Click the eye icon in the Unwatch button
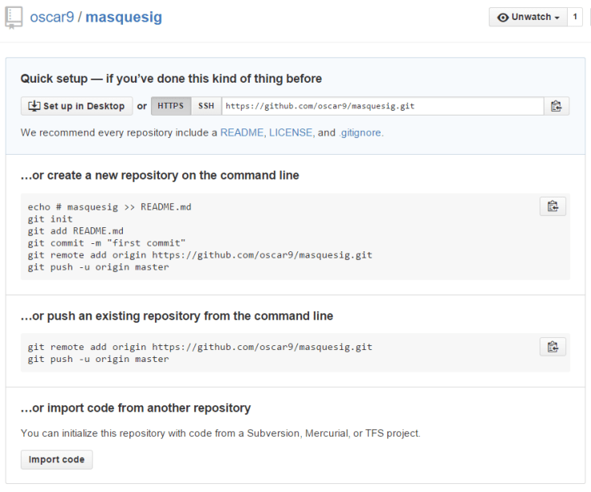 point(503,18)
